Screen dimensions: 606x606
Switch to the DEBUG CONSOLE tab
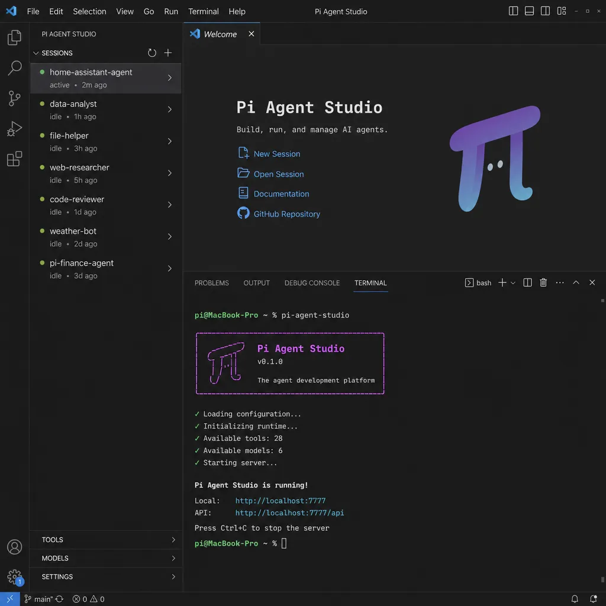tap(312, 283)
